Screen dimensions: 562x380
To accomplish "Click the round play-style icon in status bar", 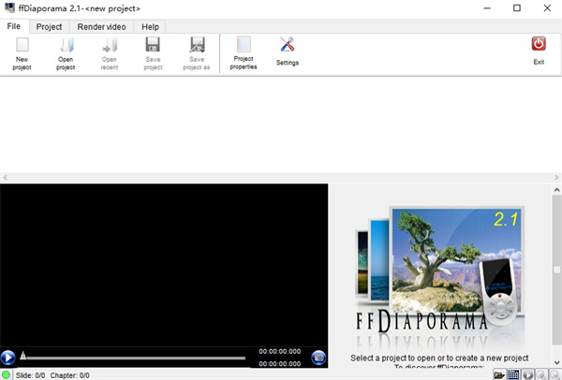I will click(x=527, y=374).
